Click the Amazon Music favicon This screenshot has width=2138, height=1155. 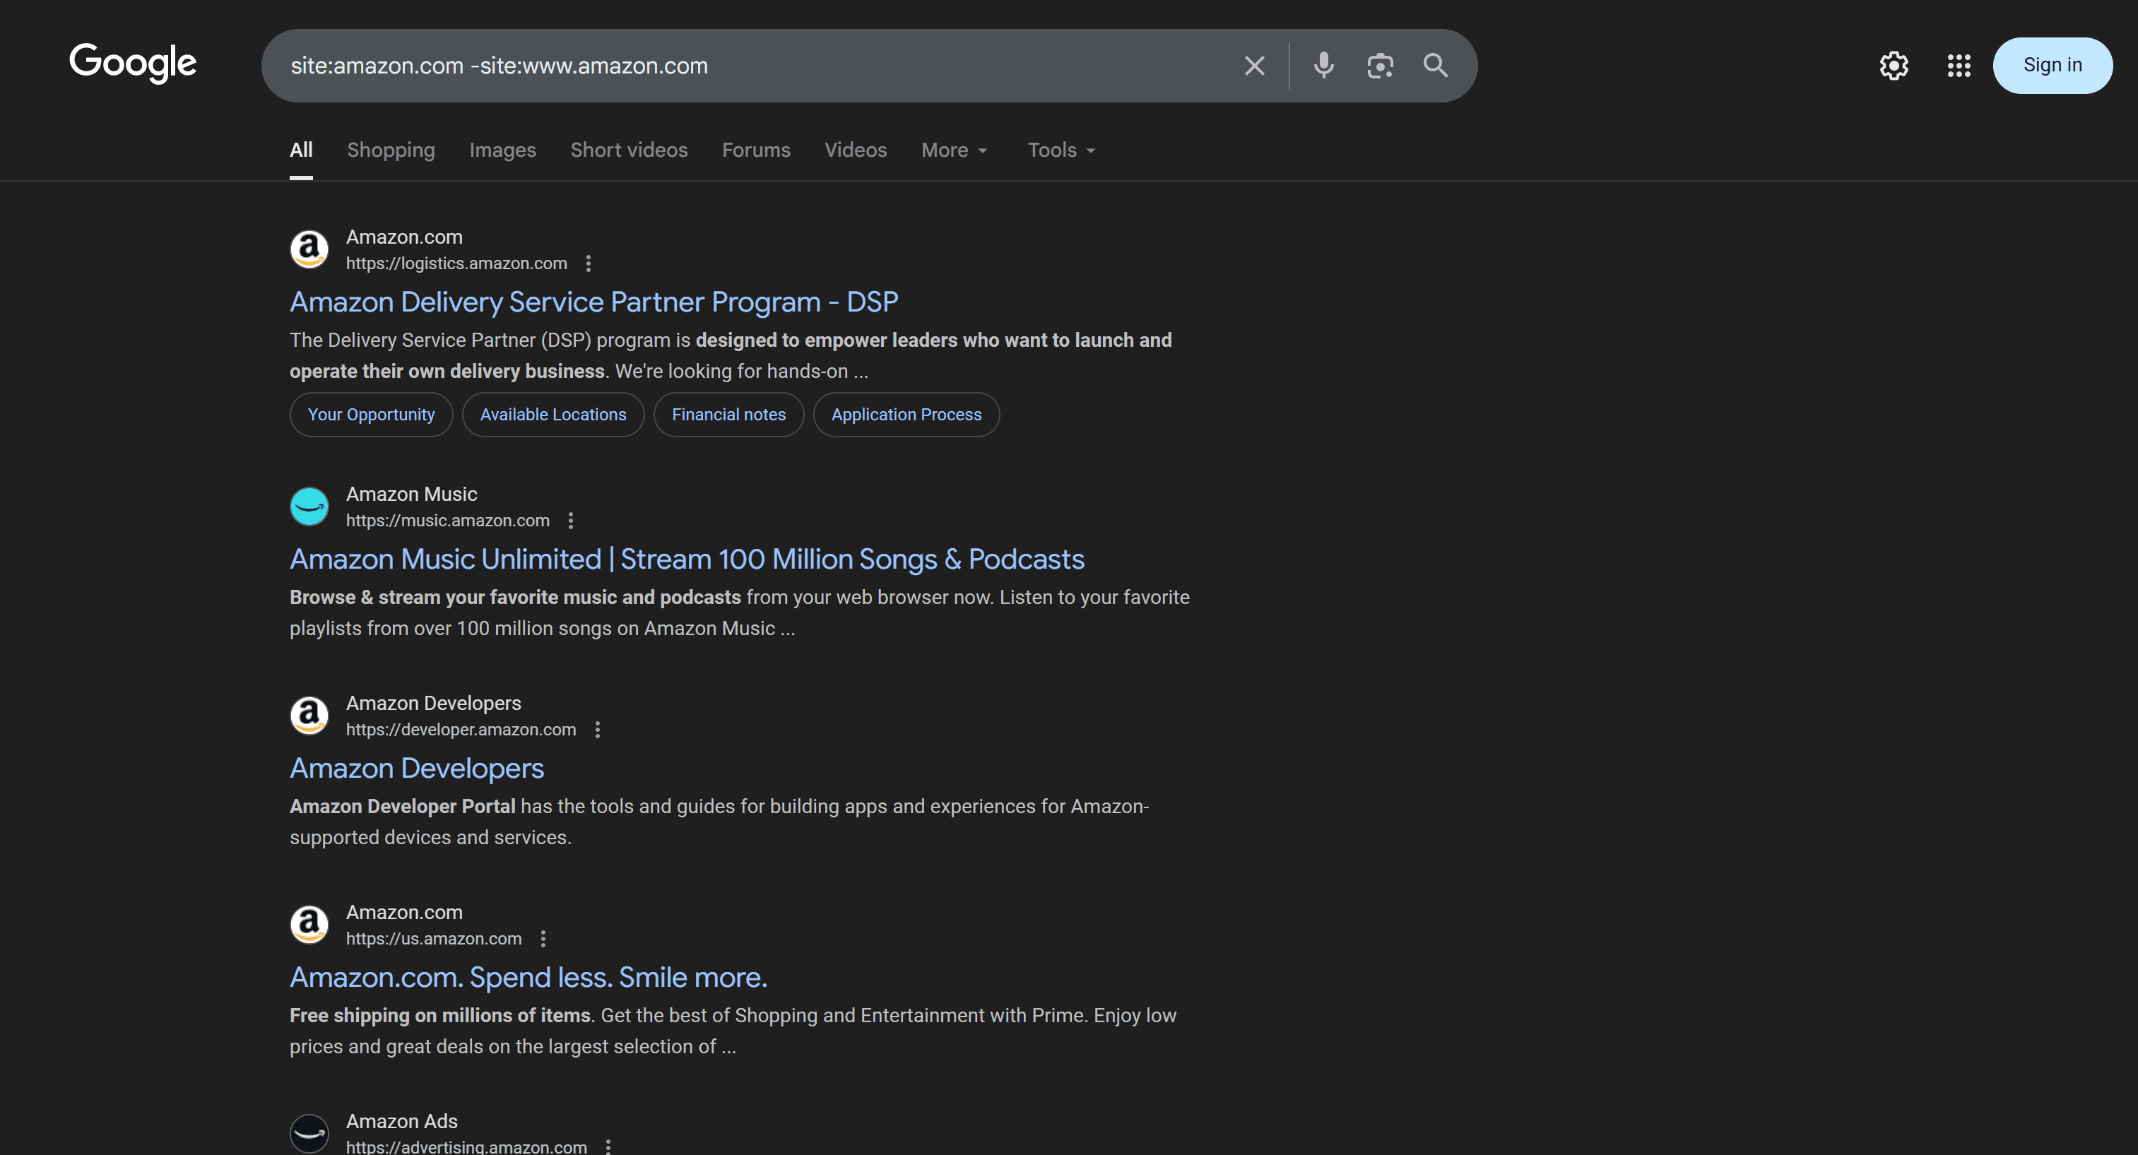[x=309, y=506]
